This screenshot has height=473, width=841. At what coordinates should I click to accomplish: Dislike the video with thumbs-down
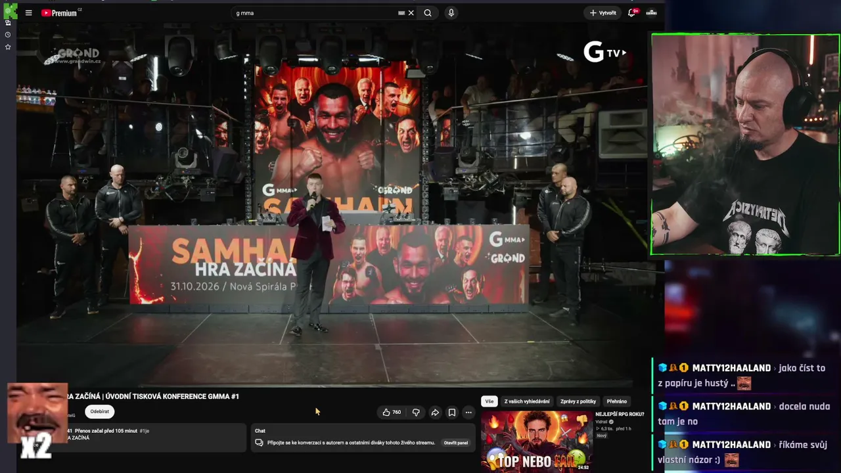click(x=416, y=412)
